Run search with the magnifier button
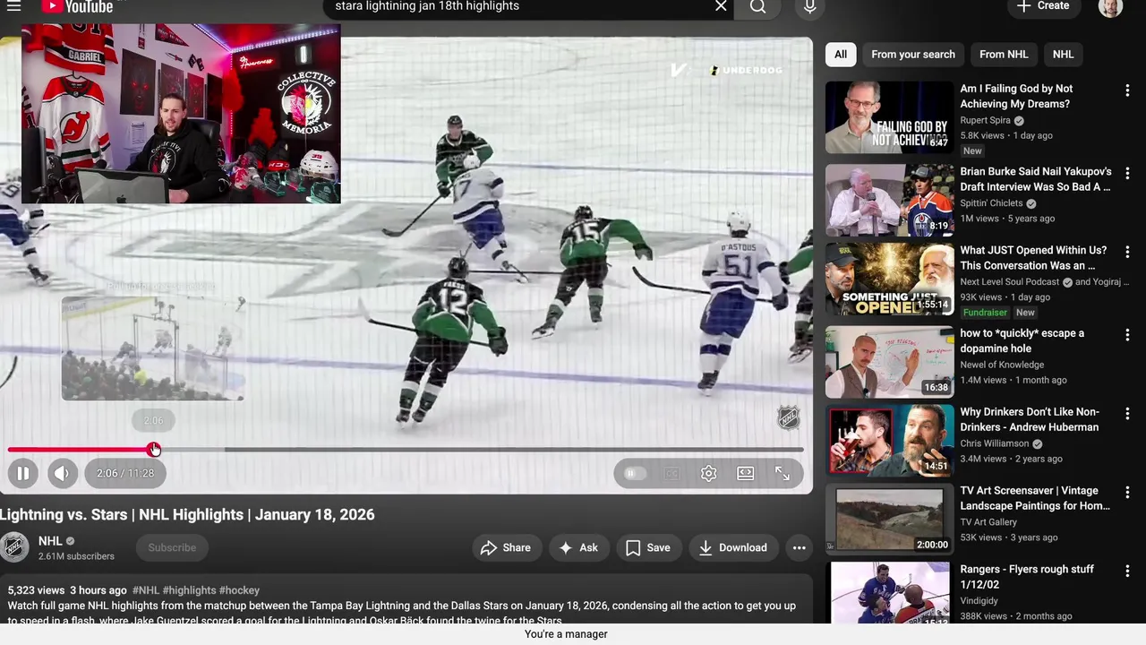 (x=758, y=6)
